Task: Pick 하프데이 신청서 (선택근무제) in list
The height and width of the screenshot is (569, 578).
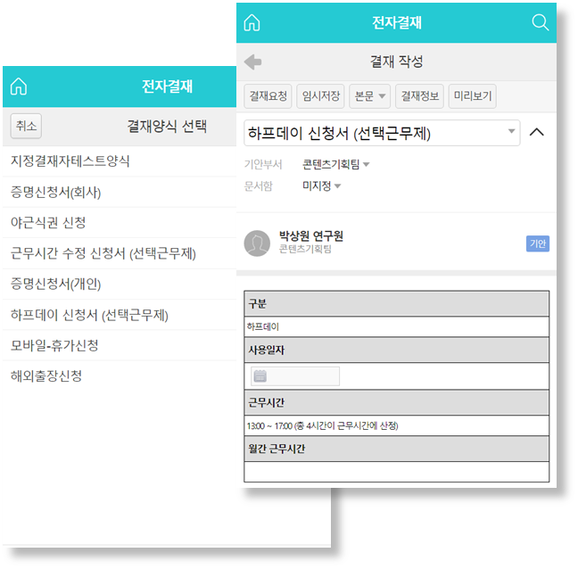Action: [120, 315]
